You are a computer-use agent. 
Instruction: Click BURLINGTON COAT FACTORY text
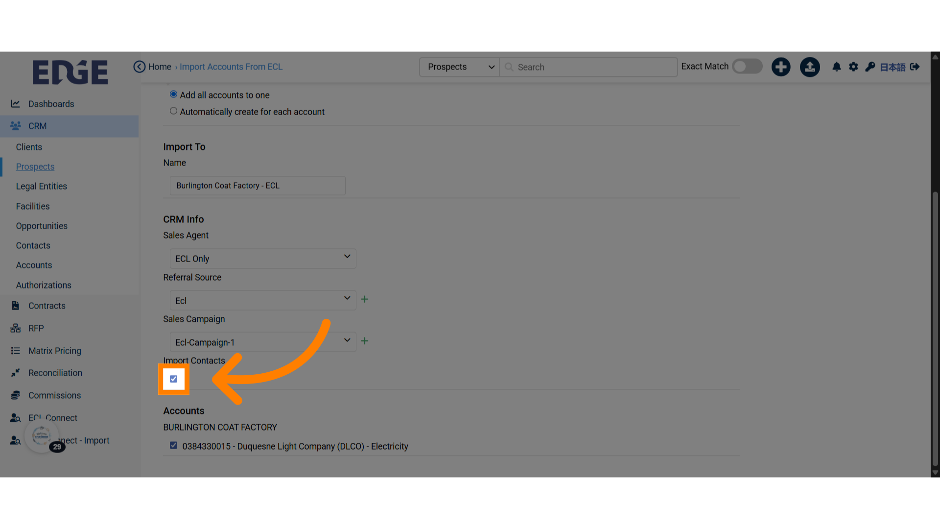pyautogui.click(x=220, y=427)
